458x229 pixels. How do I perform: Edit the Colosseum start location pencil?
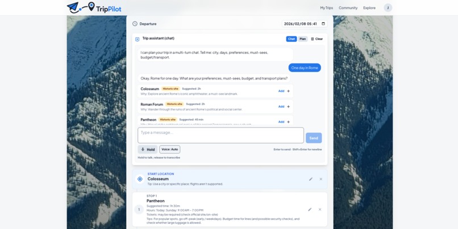[310, 179]
